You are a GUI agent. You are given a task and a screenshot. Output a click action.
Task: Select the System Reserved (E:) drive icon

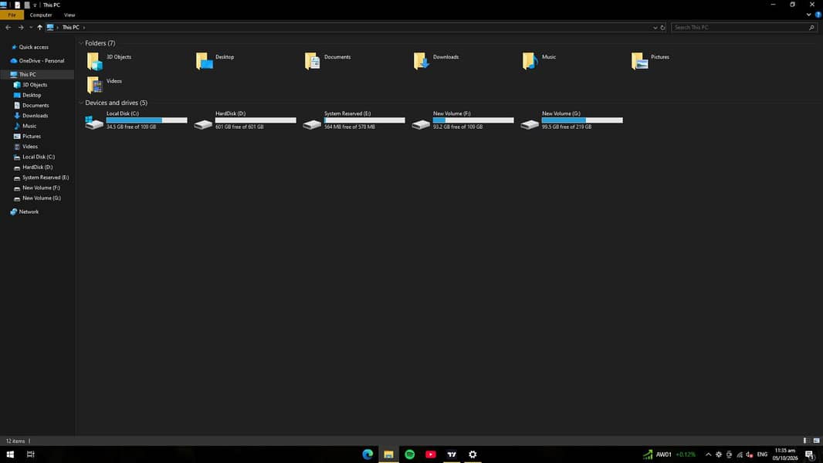pyautogui.click(x=312, y=124)
